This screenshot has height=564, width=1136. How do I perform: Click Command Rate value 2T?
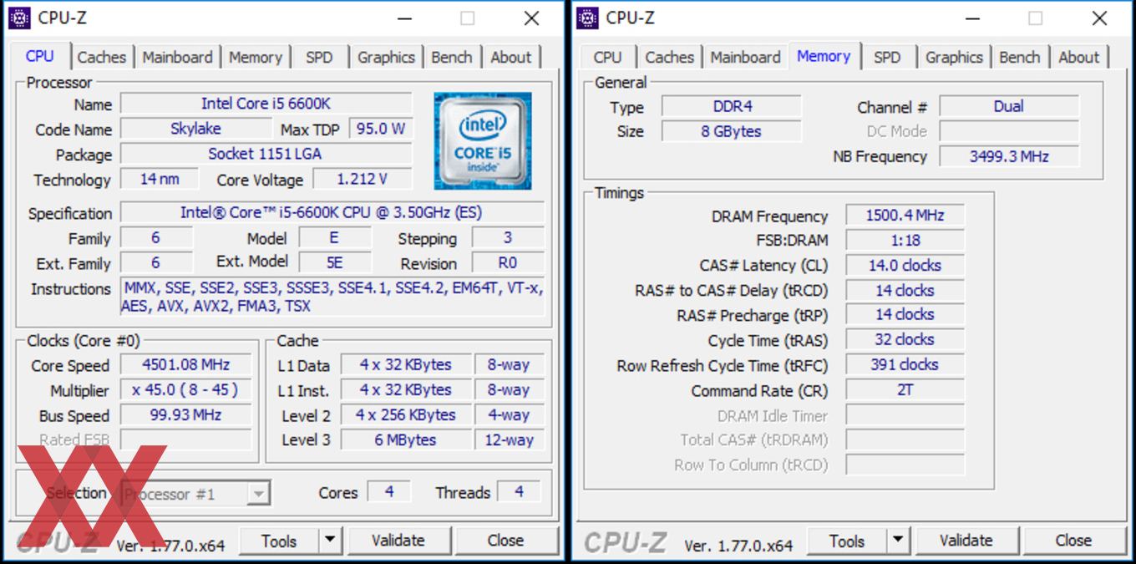tap(905, 389)
